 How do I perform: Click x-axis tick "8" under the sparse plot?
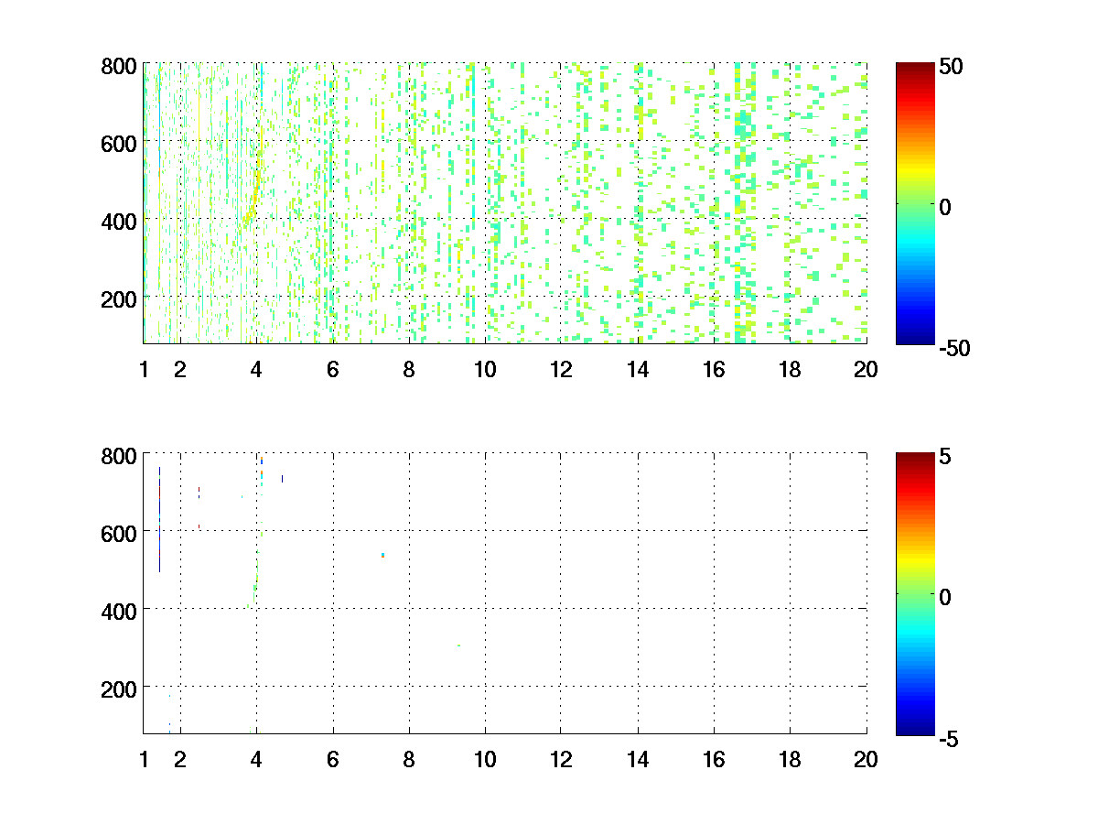pyautogui.click(x=409, y=759)
